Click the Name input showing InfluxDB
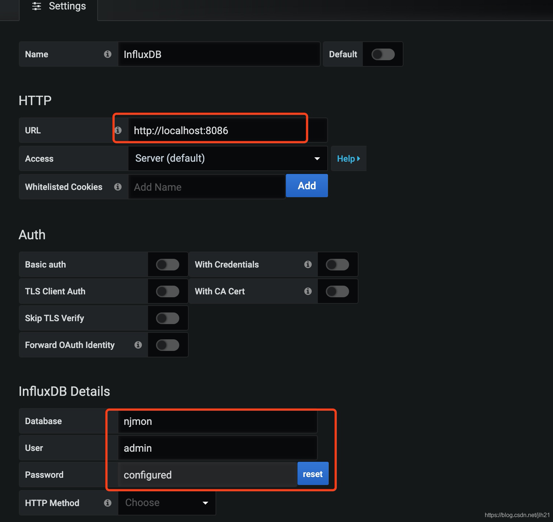This screenshot has width=553, height=522. pos(219,54)
